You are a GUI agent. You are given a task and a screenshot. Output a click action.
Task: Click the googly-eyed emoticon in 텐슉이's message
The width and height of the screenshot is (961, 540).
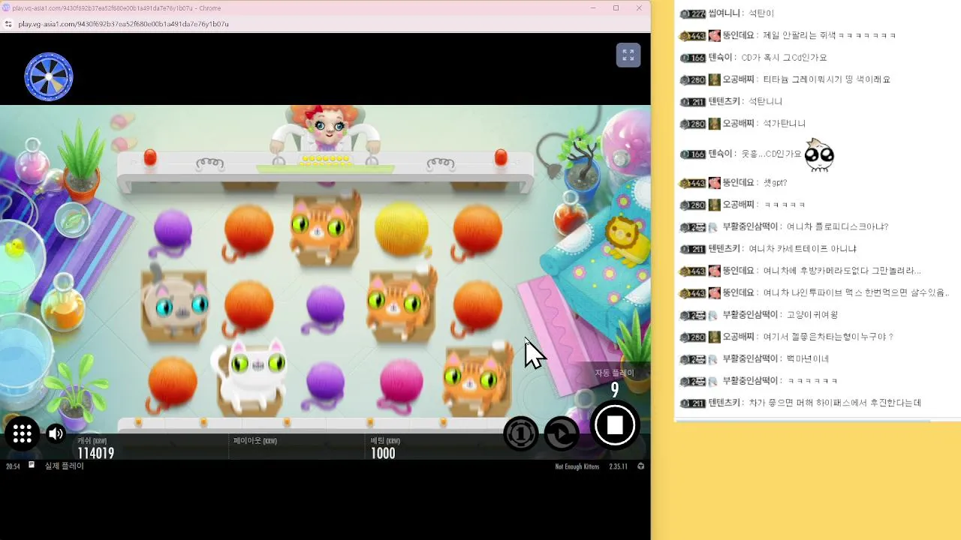(819, 155)
